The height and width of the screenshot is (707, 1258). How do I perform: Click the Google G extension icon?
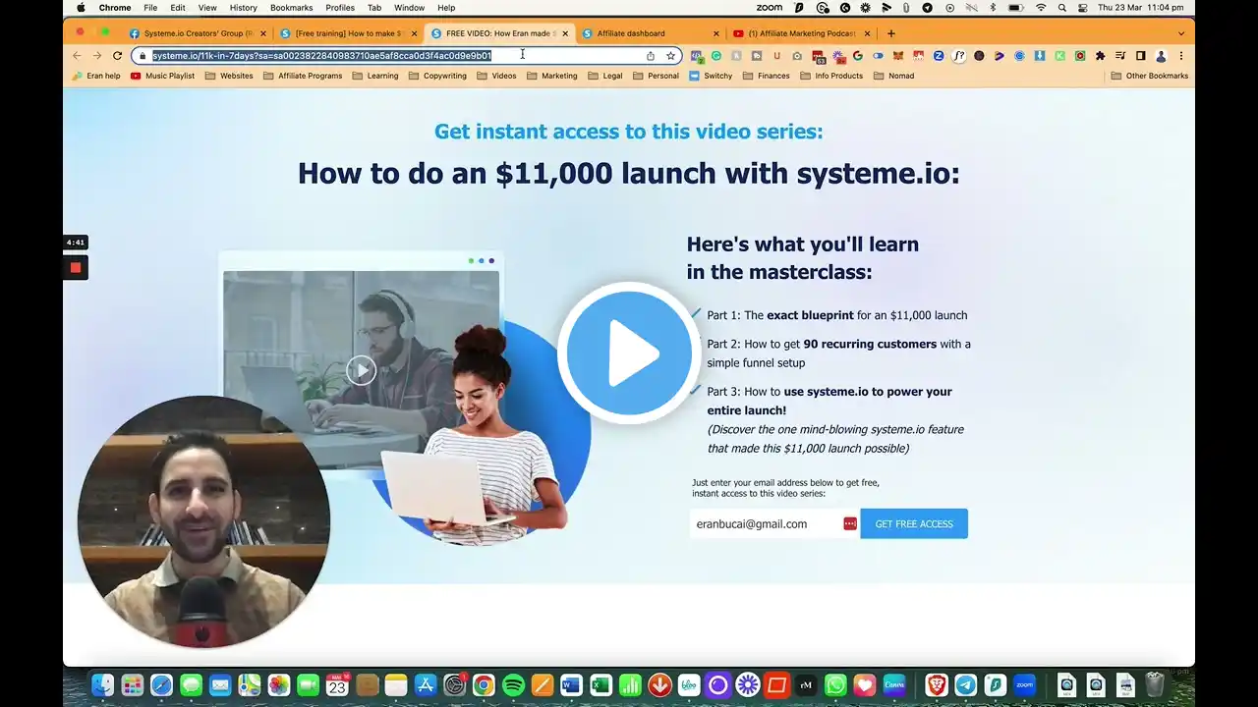(x=858, y=56)
